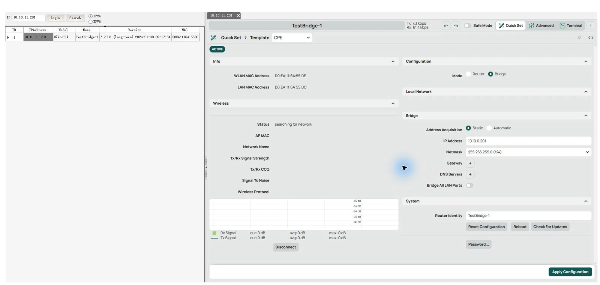Collapse the Configuration section

[x=586, y=61]
